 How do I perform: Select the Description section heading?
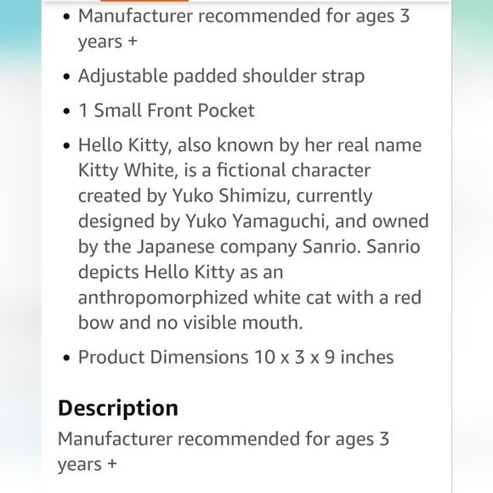(x=118, y=408)
